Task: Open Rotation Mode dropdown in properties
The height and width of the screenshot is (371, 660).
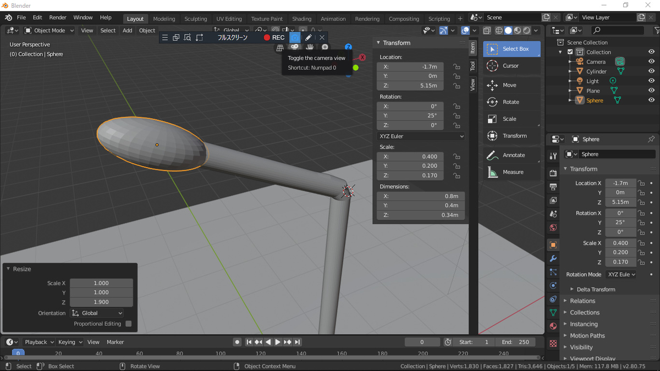Action: 621,274
